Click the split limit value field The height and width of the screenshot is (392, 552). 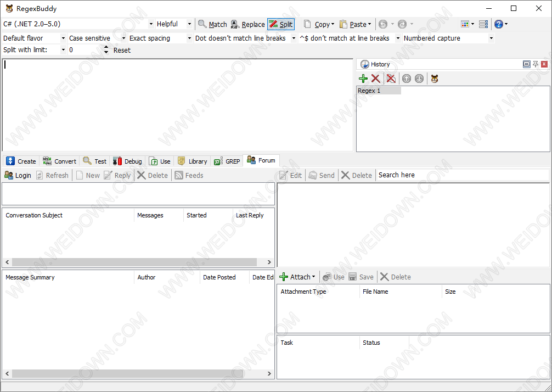click(86, 50)
